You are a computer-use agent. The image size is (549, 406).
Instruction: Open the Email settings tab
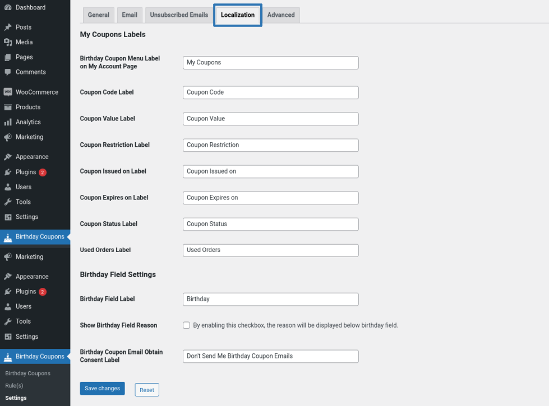(130, 15)
